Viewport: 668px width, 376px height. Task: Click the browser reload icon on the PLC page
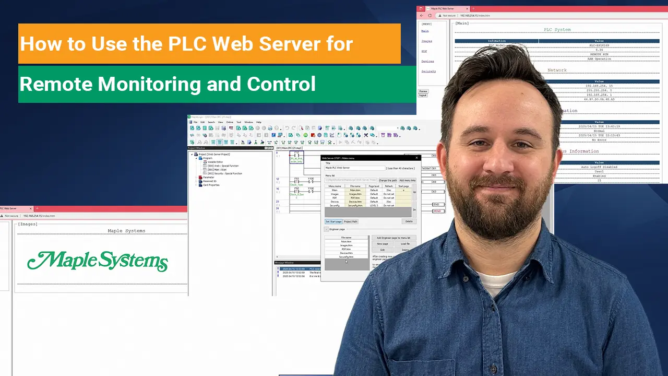tap(430, 15)
